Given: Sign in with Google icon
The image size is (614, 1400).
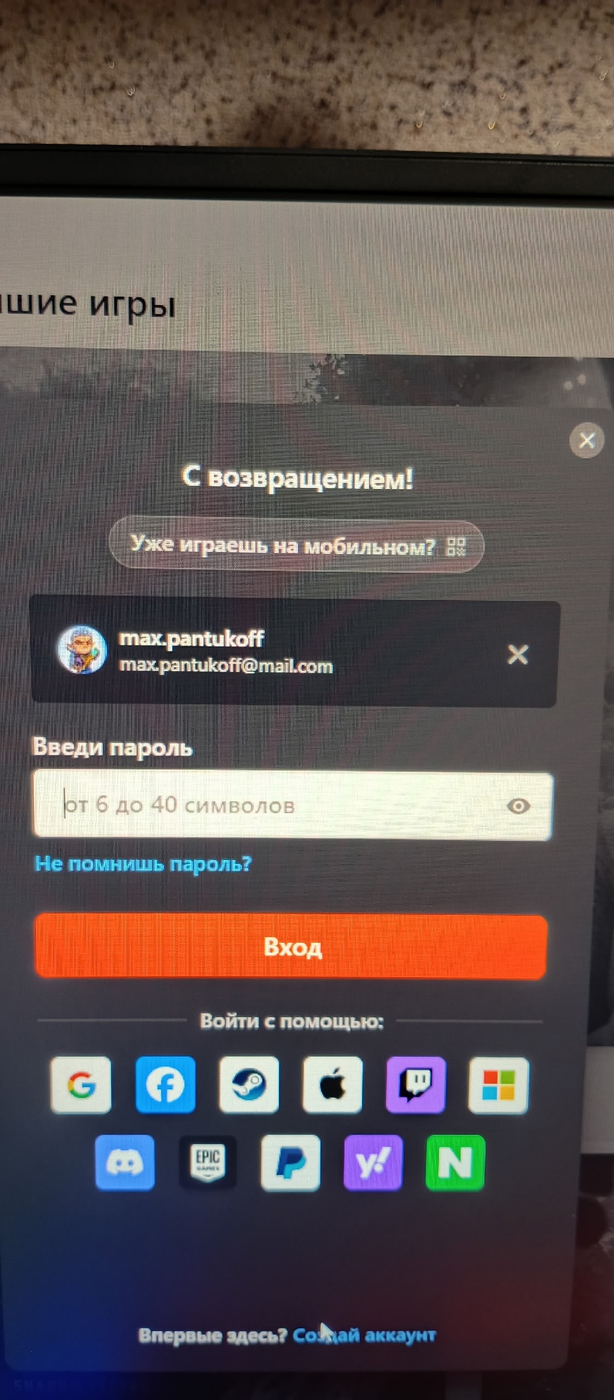Looking at the screenshot, I should pyautogui.click(x=81, y=1084).
